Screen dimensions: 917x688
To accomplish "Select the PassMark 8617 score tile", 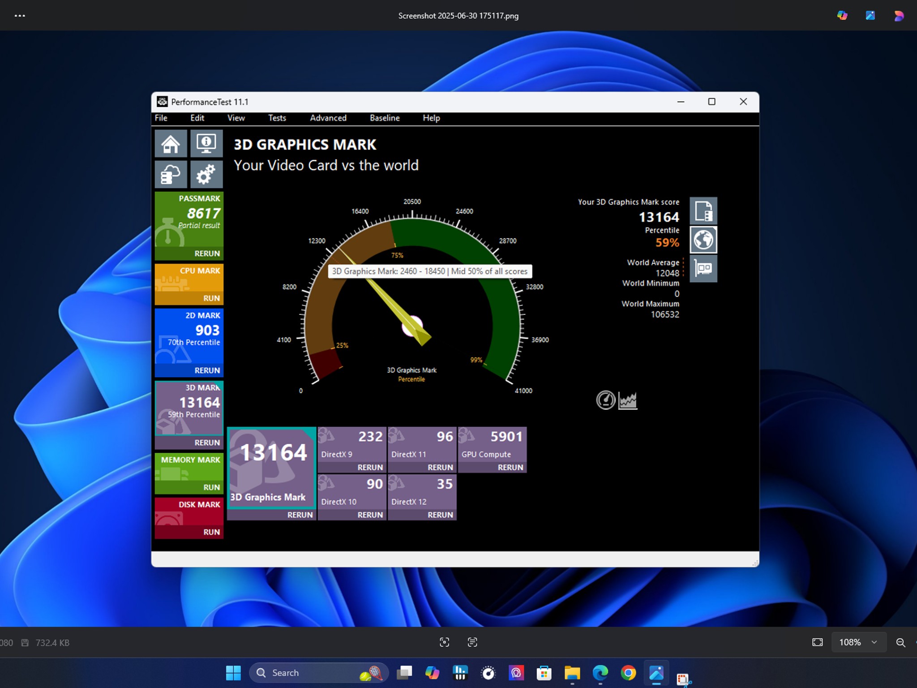I will (x=189, y=219).
